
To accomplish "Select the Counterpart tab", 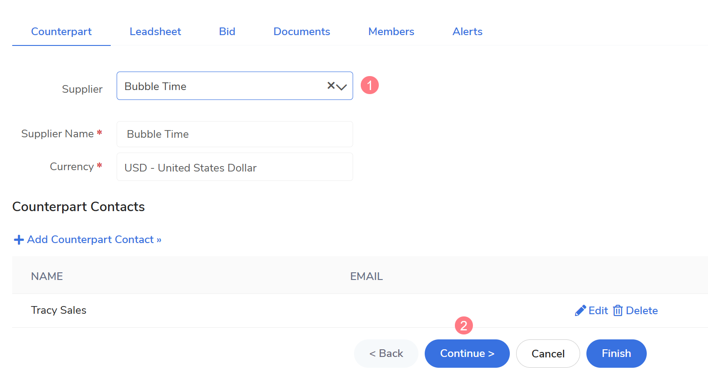I will click(61, 32).
